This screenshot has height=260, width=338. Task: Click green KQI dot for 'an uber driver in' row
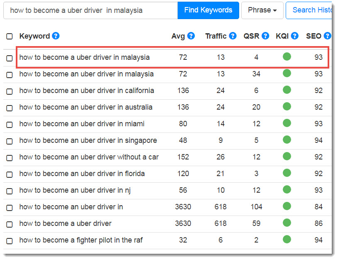(287, 206)
